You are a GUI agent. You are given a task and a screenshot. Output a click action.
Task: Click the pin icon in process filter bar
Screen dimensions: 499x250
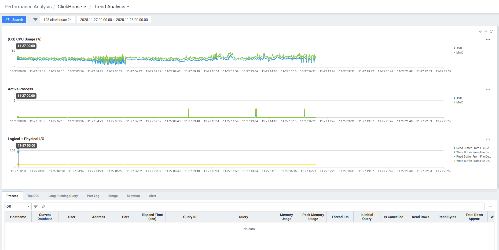point(44,206)
